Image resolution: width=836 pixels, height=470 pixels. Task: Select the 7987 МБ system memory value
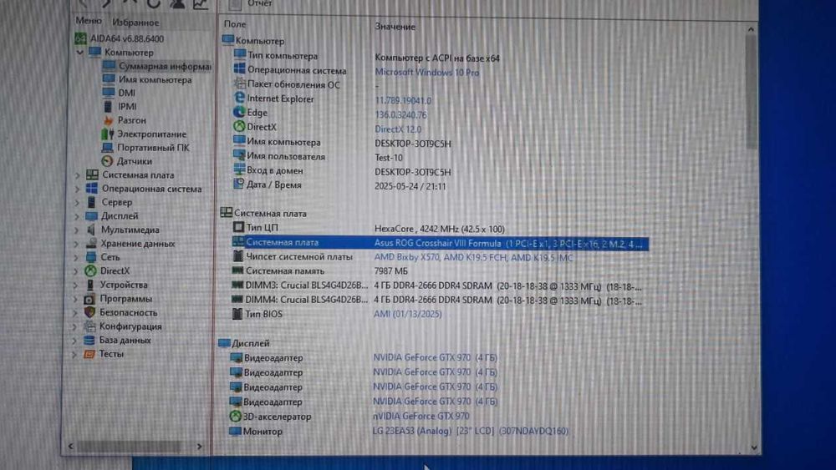point(390,271)
